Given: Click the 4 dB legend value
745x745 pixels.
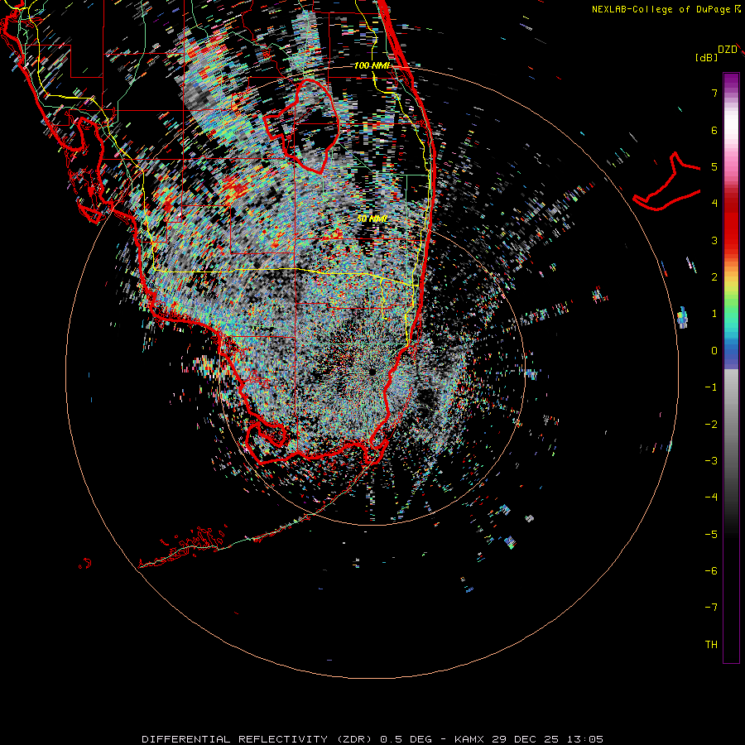Looking at the screenshot, I should pos(714,204).
